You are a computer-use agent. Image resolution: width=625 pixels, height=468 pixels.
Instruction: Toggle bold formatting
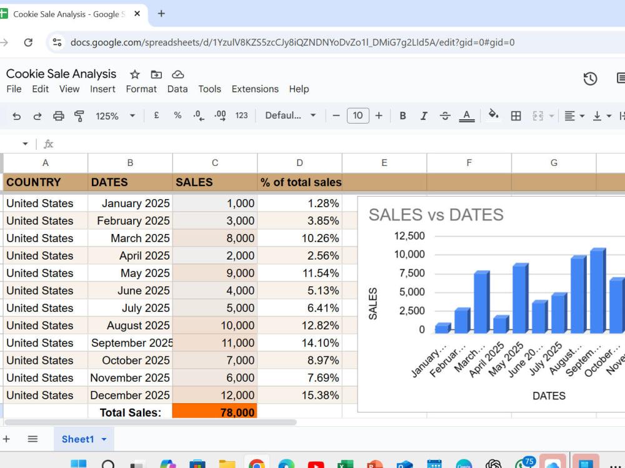click(402, 116)
